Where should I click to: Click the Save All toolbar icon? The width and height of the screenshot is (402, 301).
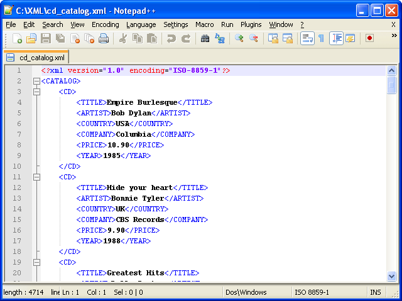click(x=60, y=39)
